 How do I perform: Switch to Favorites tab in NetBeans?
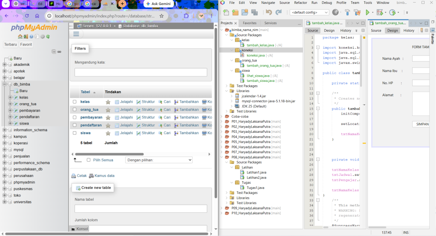pos(250,23)
